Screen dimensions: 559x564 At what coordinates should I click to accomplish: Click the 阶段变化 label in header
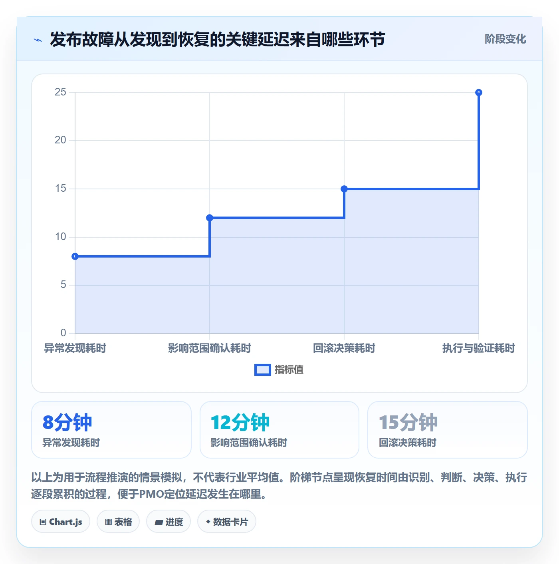[505, 39]
